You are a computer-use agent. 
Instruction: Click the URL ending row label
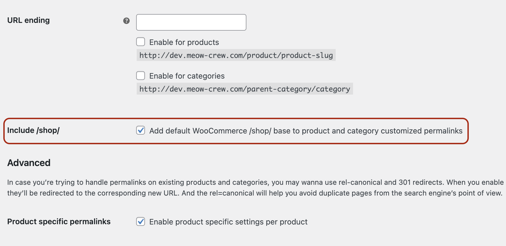pyautogui.click(x=28, y=20)
